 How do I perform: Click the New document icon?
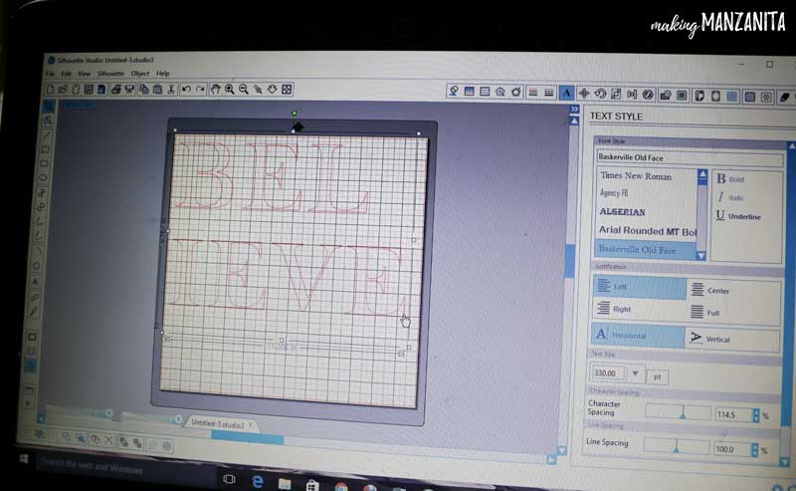click(51, 90)
